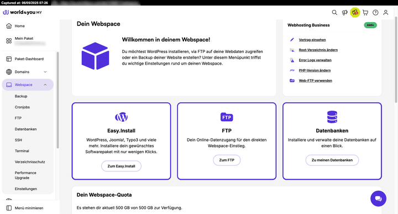398x214 pixels.
Task: Click the Home house icon in sidebar
Action: coord(9,26)
